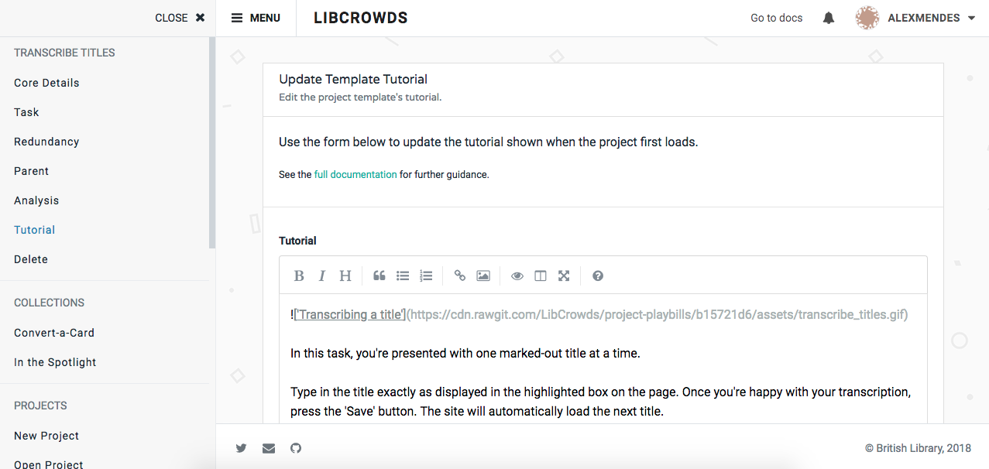Insert a hyperlink using the chain icon
Viewport: 989px width, 469px height.
click(x=459, y=276)
